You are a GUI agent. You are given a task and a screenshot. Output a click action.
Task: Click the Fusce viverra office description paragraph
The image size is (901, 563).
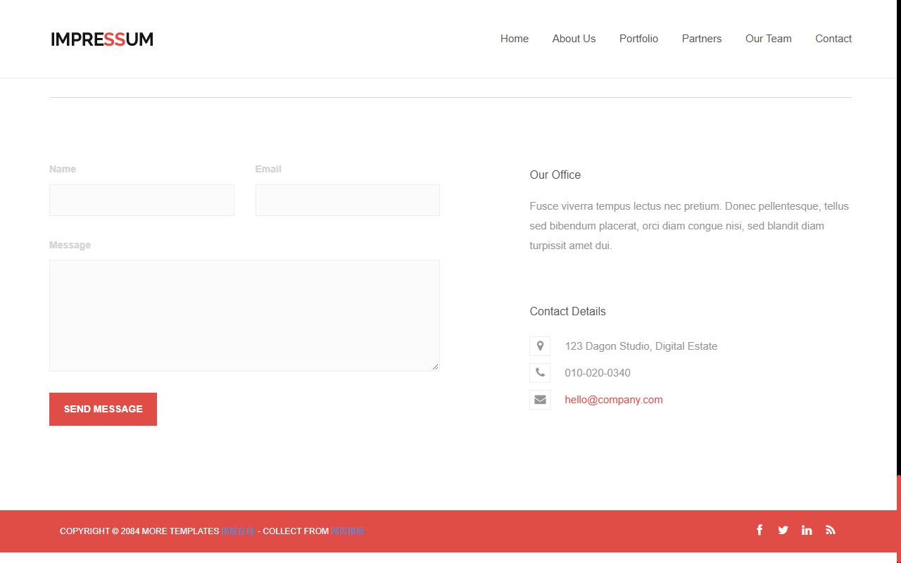point(689,226)
